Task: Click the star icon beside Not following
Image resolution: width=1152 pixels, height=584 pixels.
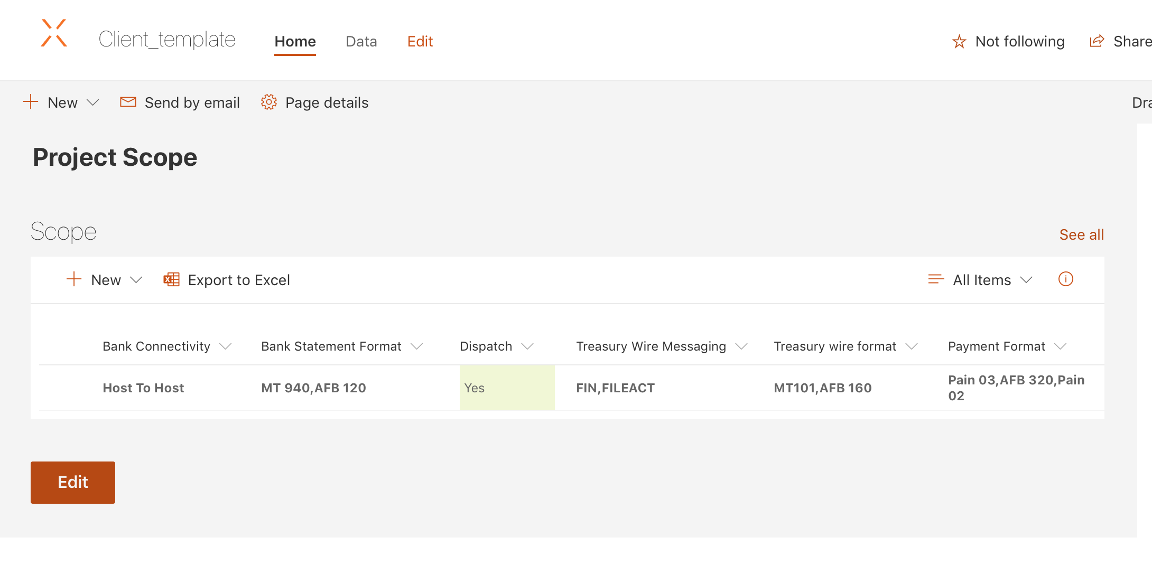Action: (959, 41)
